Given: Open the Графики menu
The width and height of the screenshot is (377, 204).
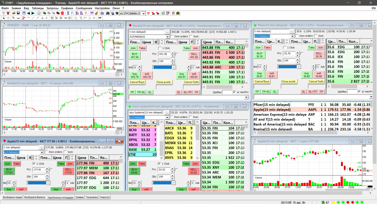Looking at the screenshot, I should [67, 8].
